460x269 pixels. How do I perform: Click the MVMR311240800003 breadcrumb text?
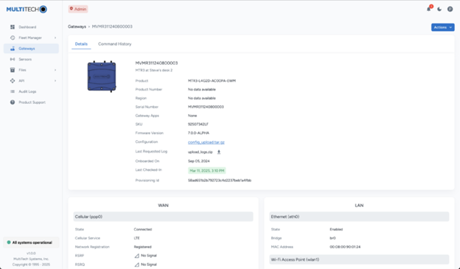point(112,27)
